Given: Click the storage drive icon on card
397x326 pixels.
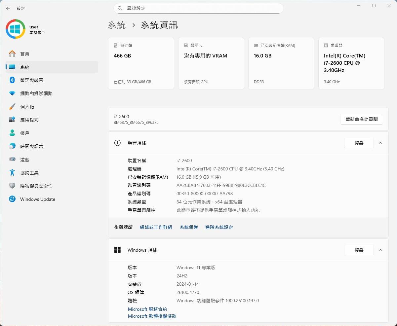Looking at the screenshot, I should point(116,45).
